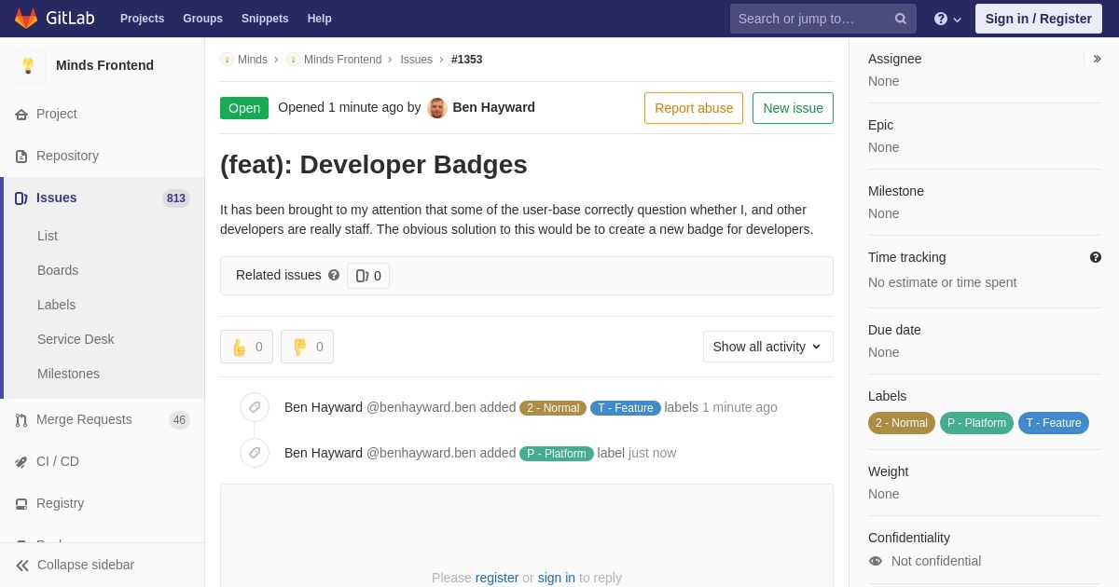The image size is (1119, 587).
Task: Open the Projects top menu
Action: (142, 19)
